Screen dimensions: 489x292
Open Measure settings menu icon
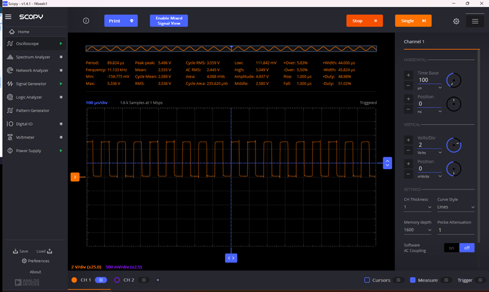point(446,280)
